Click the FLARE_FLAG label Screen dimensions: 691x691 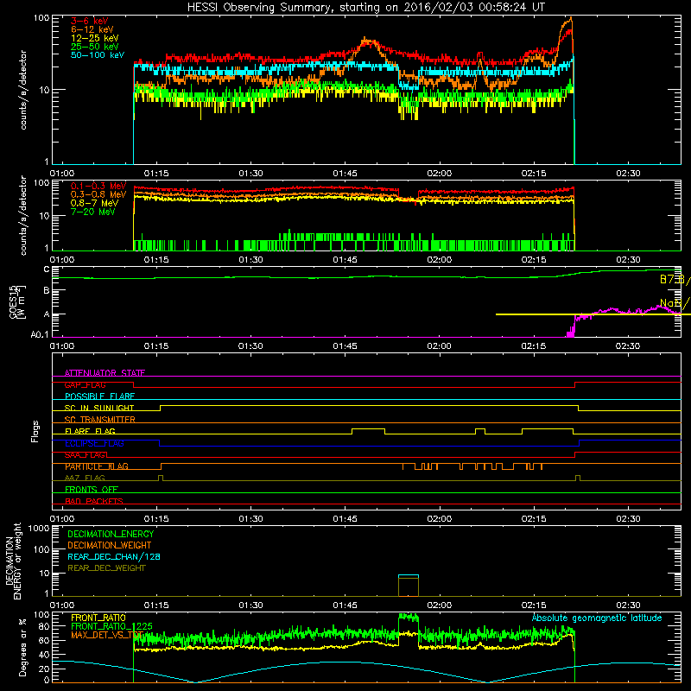(x=90, y=431)
